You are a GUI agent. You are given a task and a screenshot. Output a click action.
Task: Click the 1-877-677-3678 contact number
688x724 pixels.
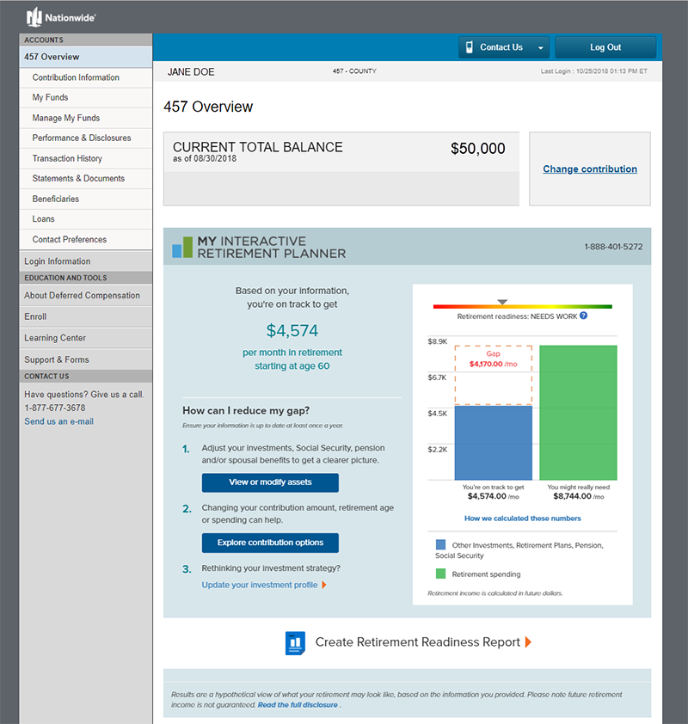click(54, 408)
